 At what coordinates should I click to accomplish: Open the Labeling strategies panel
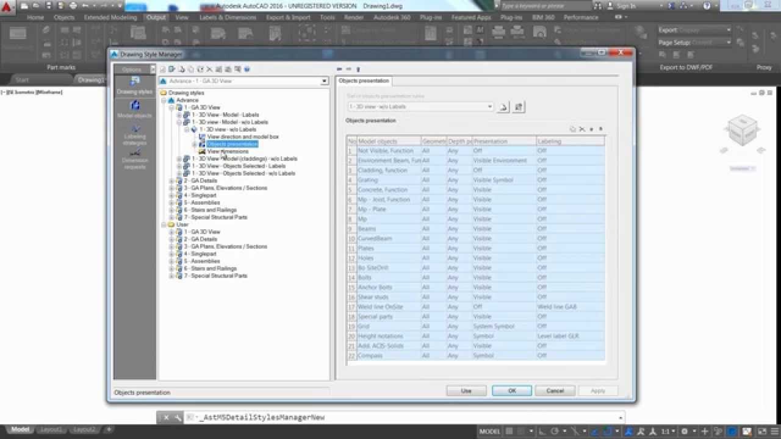point(135,135)
